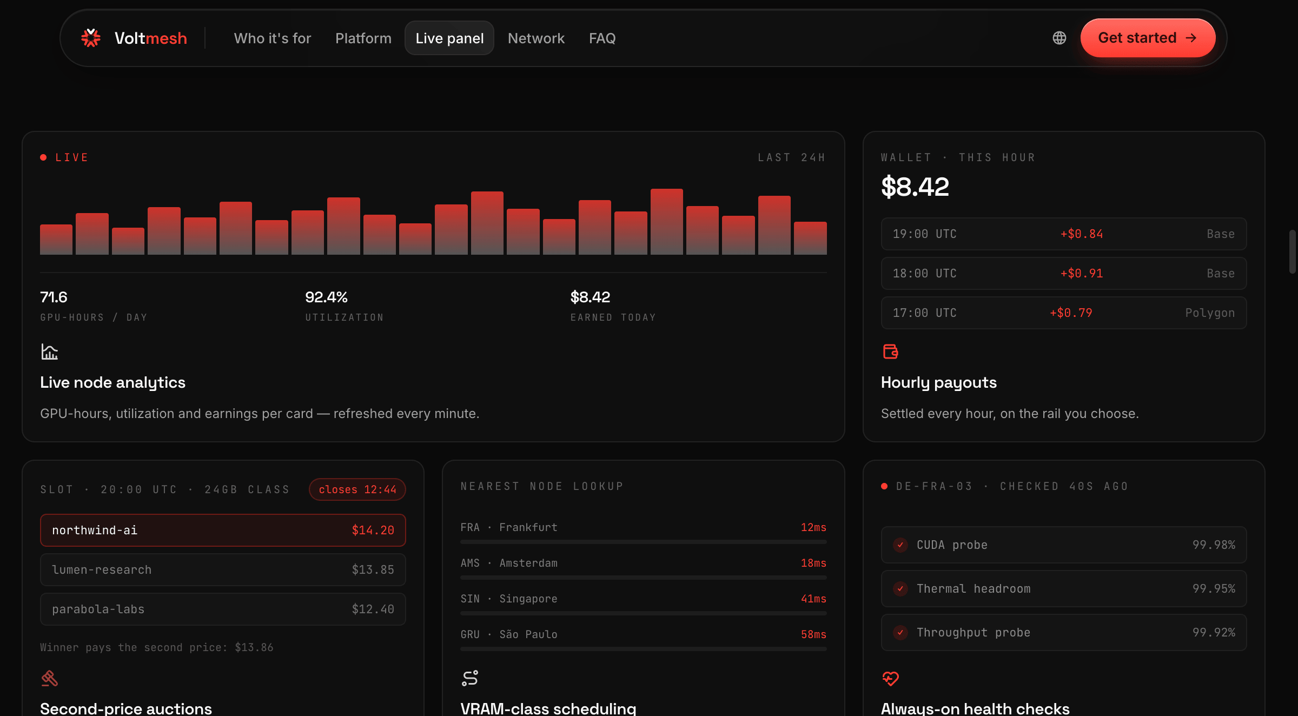Select the lumen-research bid row

tap(223, 570)
